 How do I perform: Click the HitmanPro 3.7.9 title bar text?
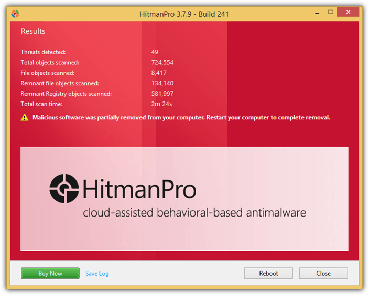(184, 13)
